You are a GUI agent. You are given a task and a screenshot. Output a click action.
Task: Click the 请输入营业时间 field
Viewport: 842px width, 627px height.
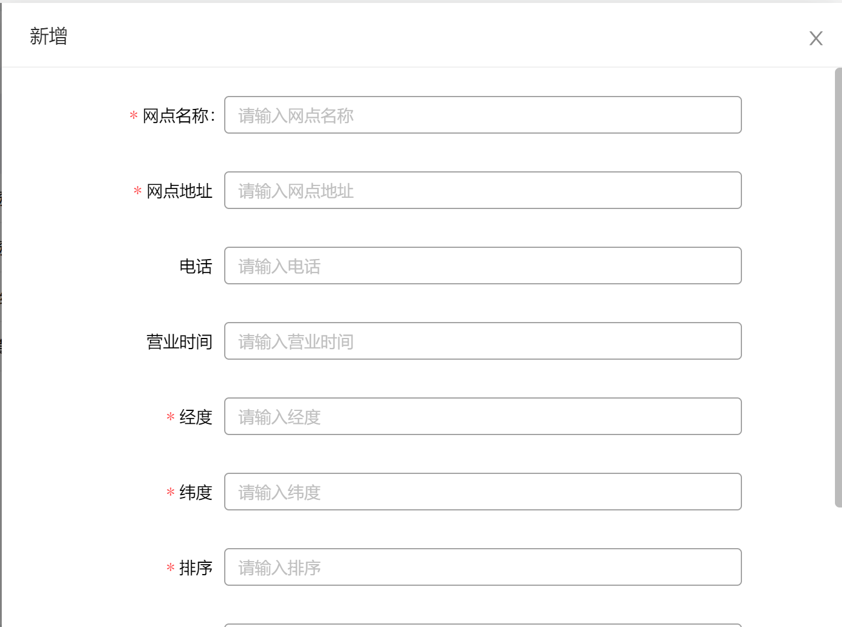[482, 341]
